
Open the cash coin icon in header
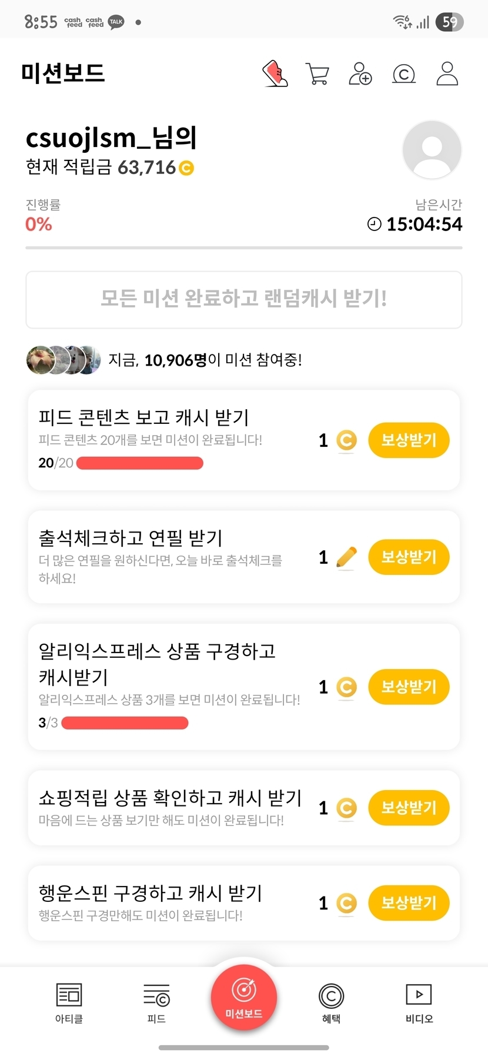tap(404, 74)
